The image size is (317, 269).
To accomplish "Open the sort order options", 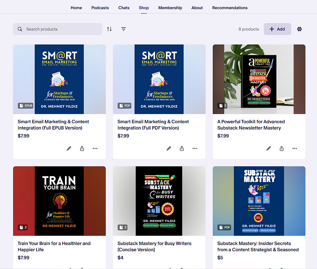I will pyautogui.click(x=109, y=29).
